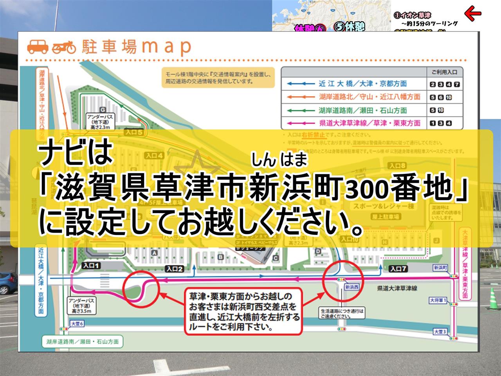
Task: Click the '駐車場map' title text
Action: tap(136, 47)
